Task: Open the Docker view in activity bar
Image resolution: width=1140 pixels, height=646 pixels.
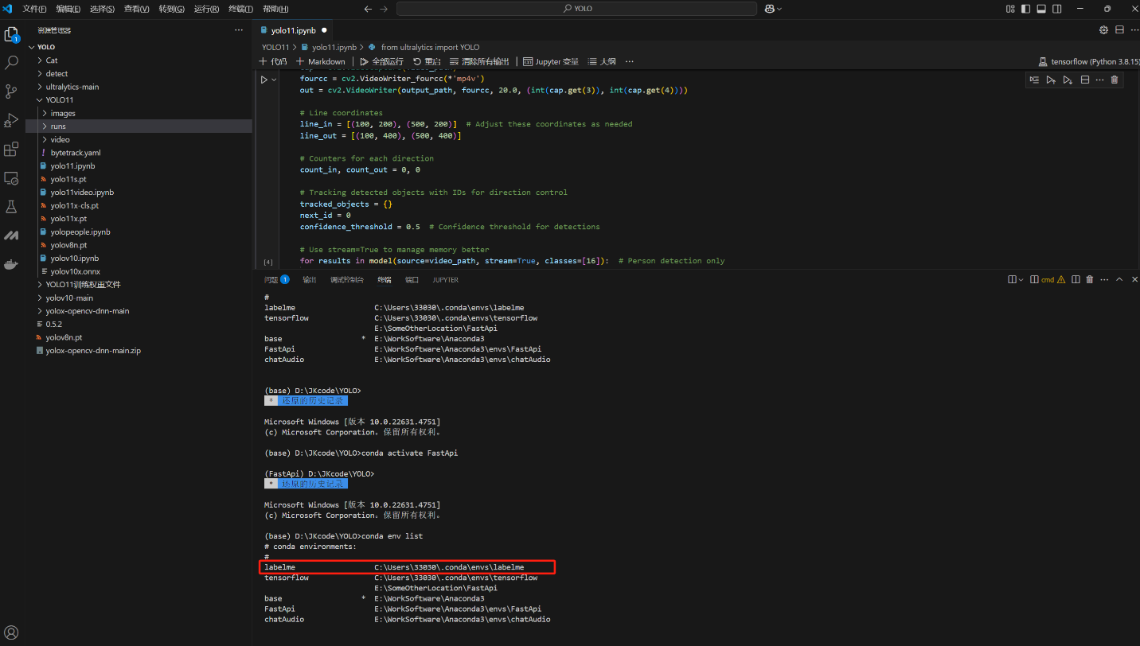Action: [x=11, y=264]
